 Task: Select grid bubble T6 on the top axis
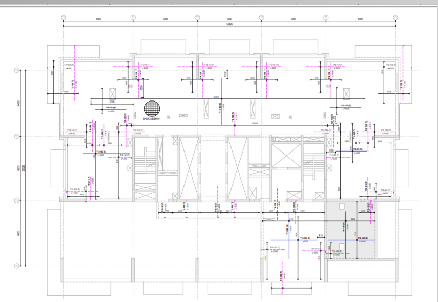pyautogui.click(x=395, y=17)
